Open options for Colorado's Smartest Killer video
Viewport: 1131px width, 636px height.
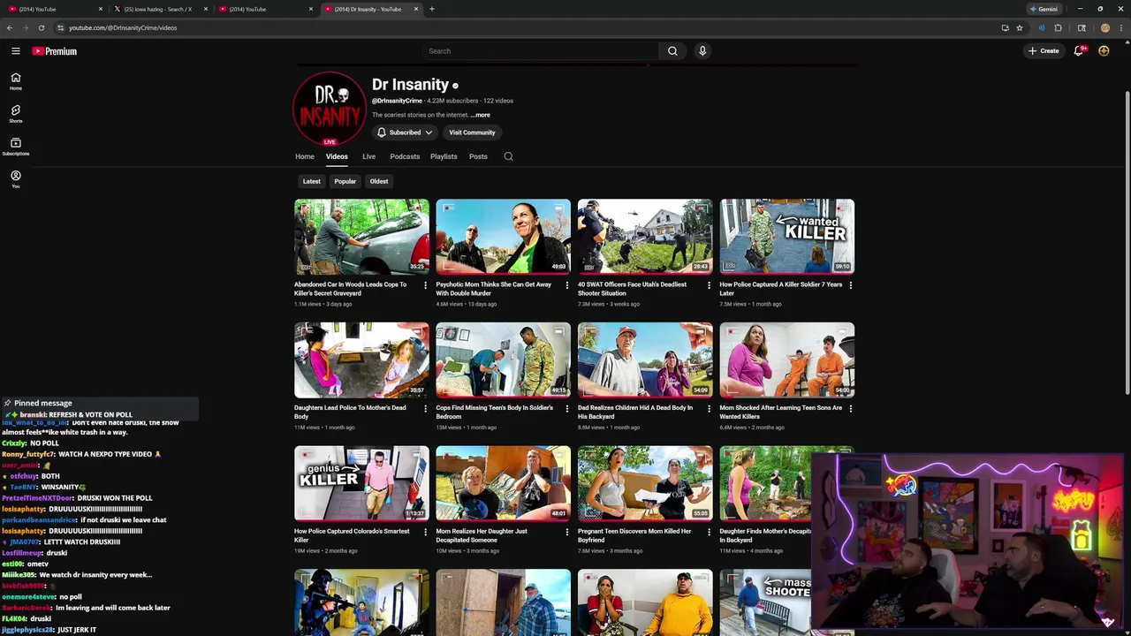425,533
